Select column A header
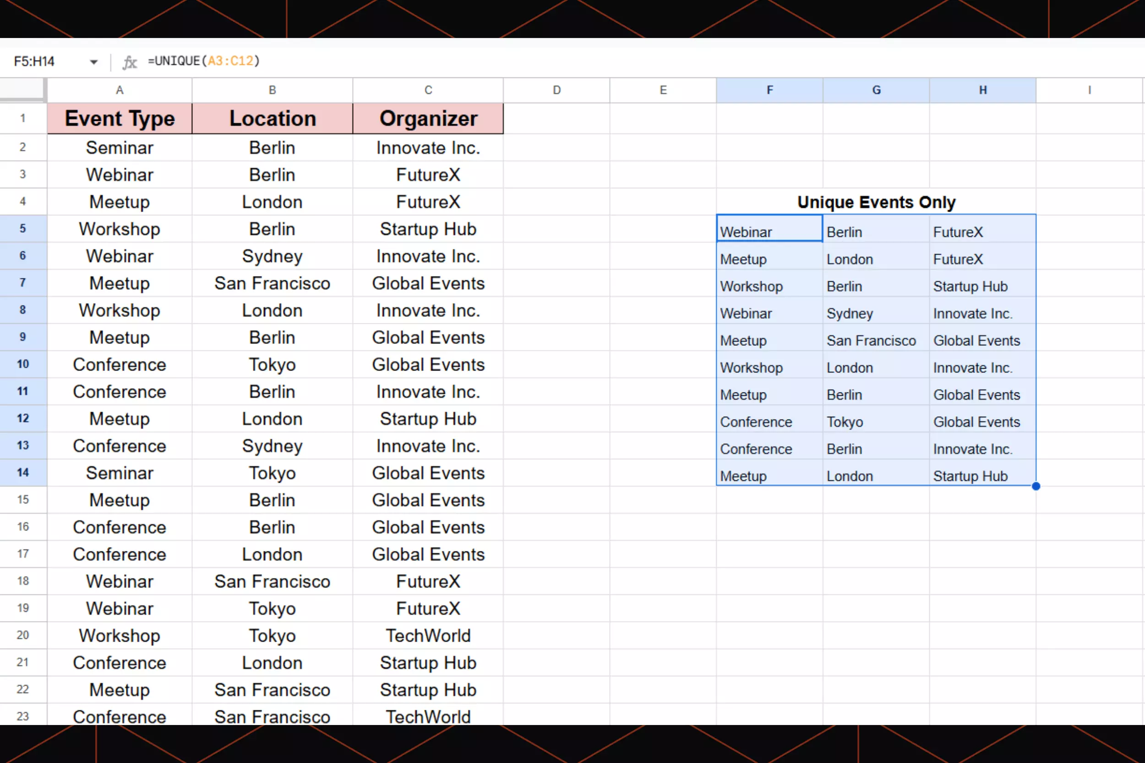 tap(119, 90)
